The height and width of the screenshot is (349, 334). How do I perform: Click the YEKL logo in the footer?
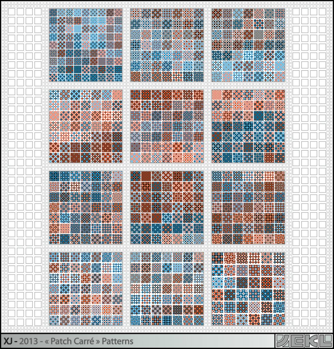click(304, 341)
